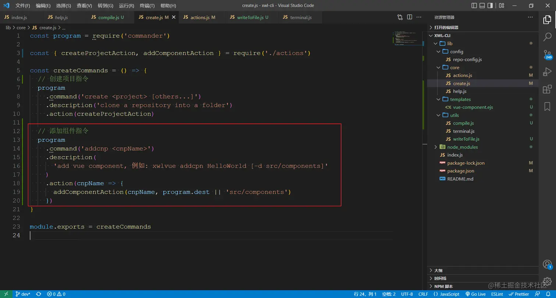Open the Manage gear icon
The width and height of the screenshot is (556, 298).
tap(547, 281)
